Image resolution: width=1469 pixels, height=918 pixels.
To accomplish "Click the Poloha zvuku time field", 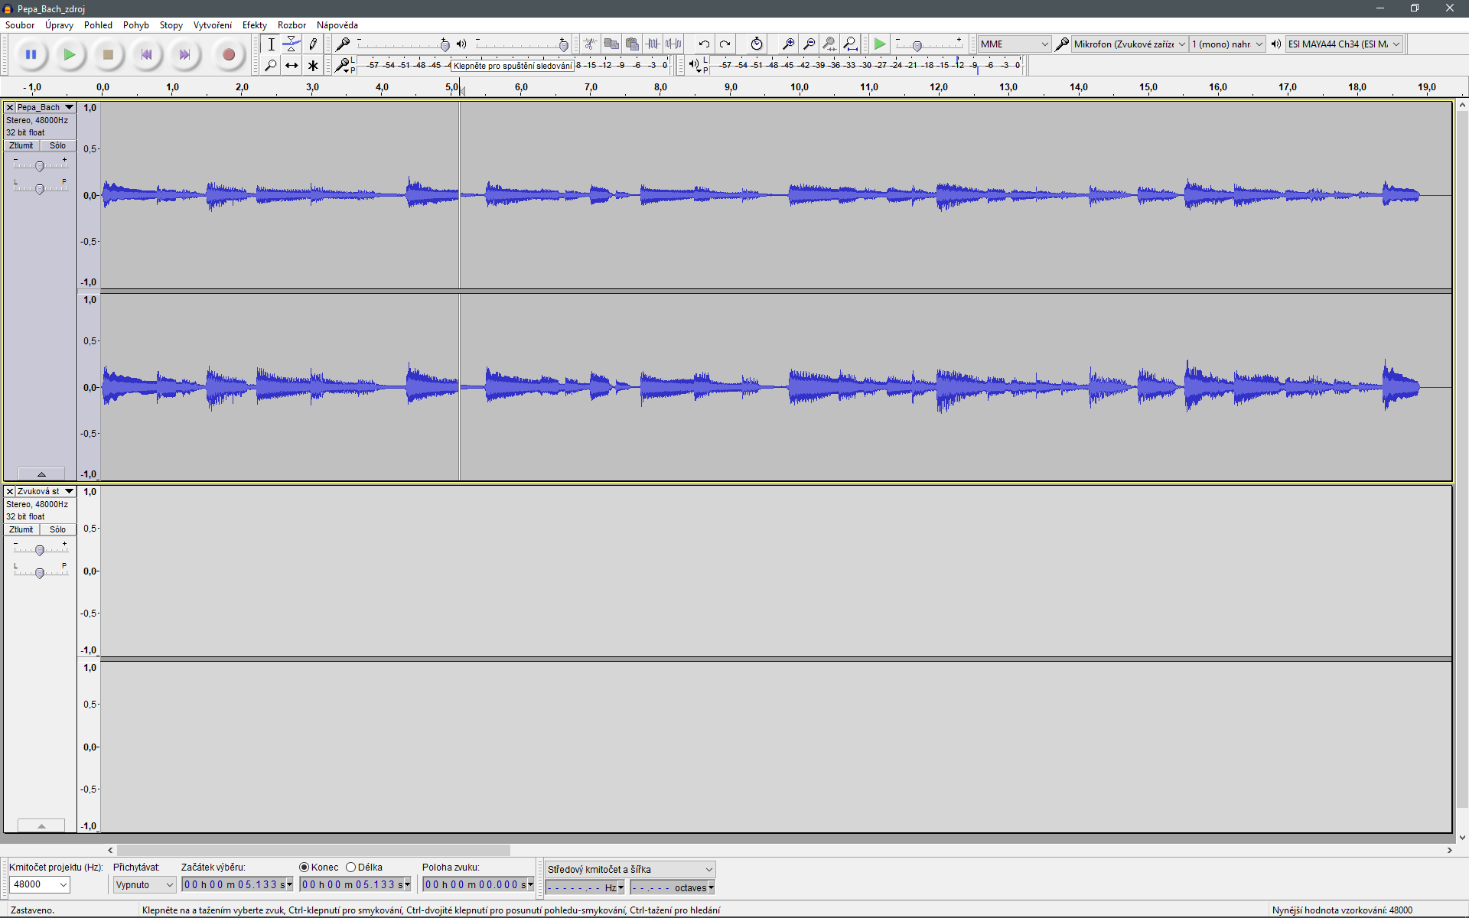I will point(478,884).
